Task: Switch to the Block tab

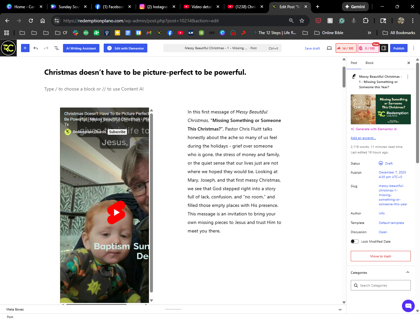Action: [x=369, y=63]
